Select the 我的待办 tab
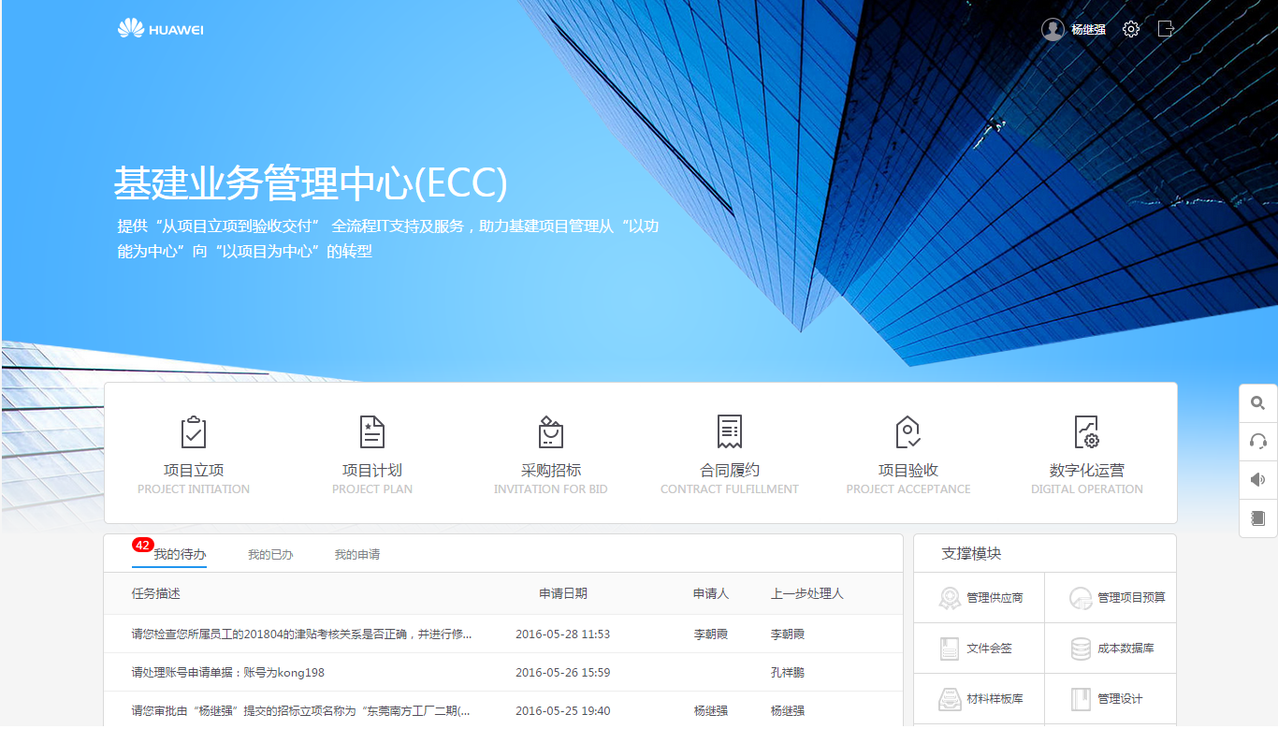The width and height of the screenshot is (1278, 729). (180, 555)
